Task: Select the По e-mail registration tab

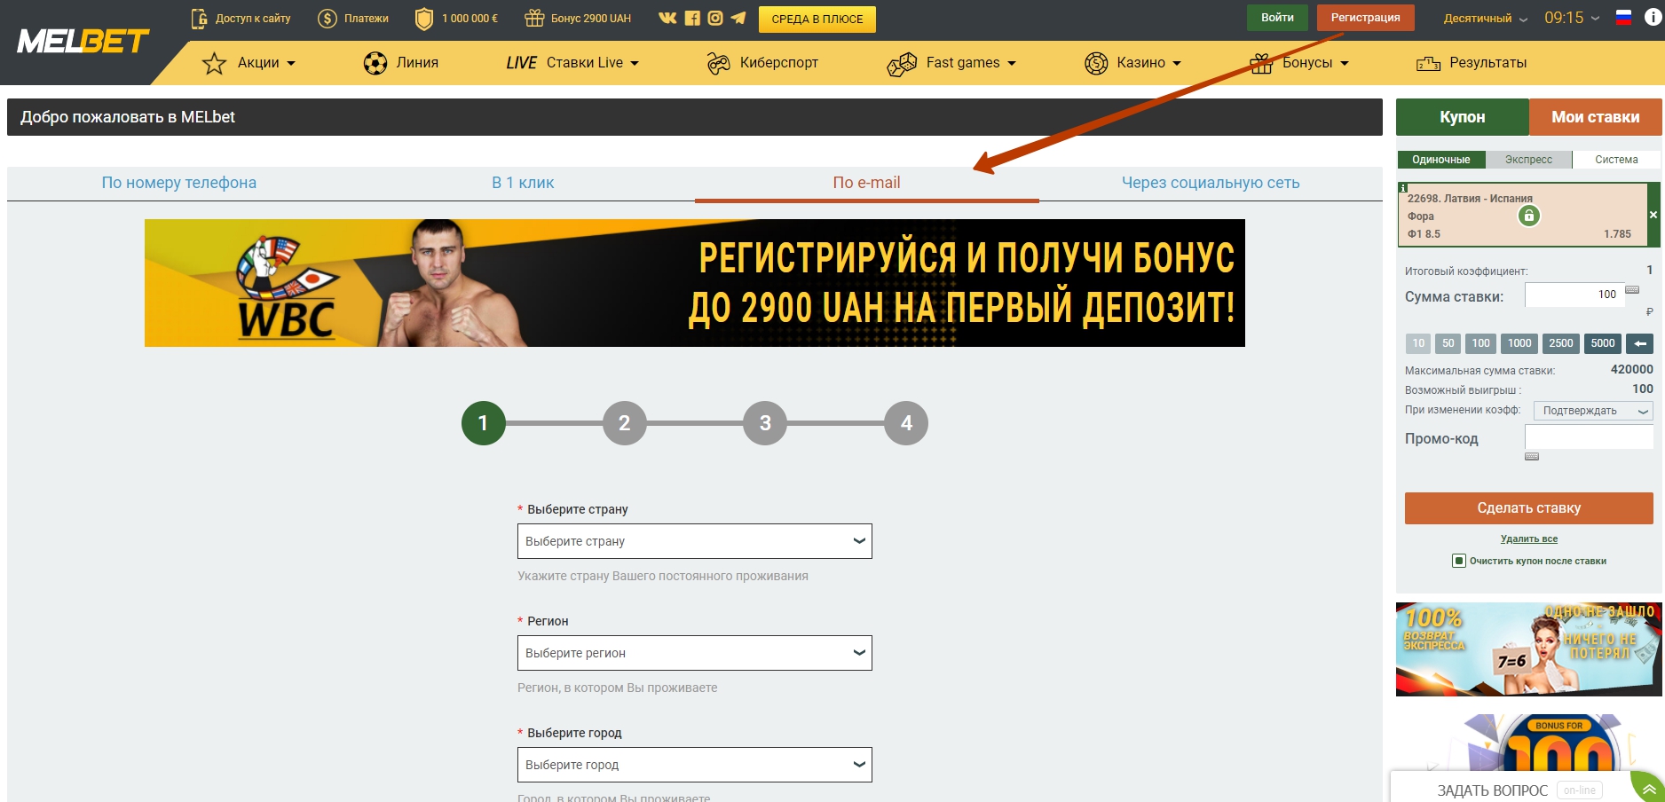Action: (866, 183)
